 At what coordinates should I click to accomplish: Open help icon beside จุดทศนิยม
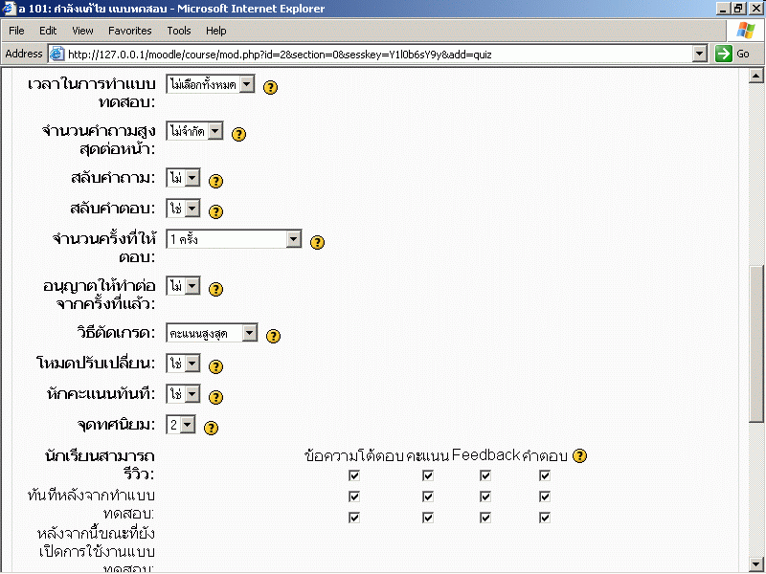(212, 428)
